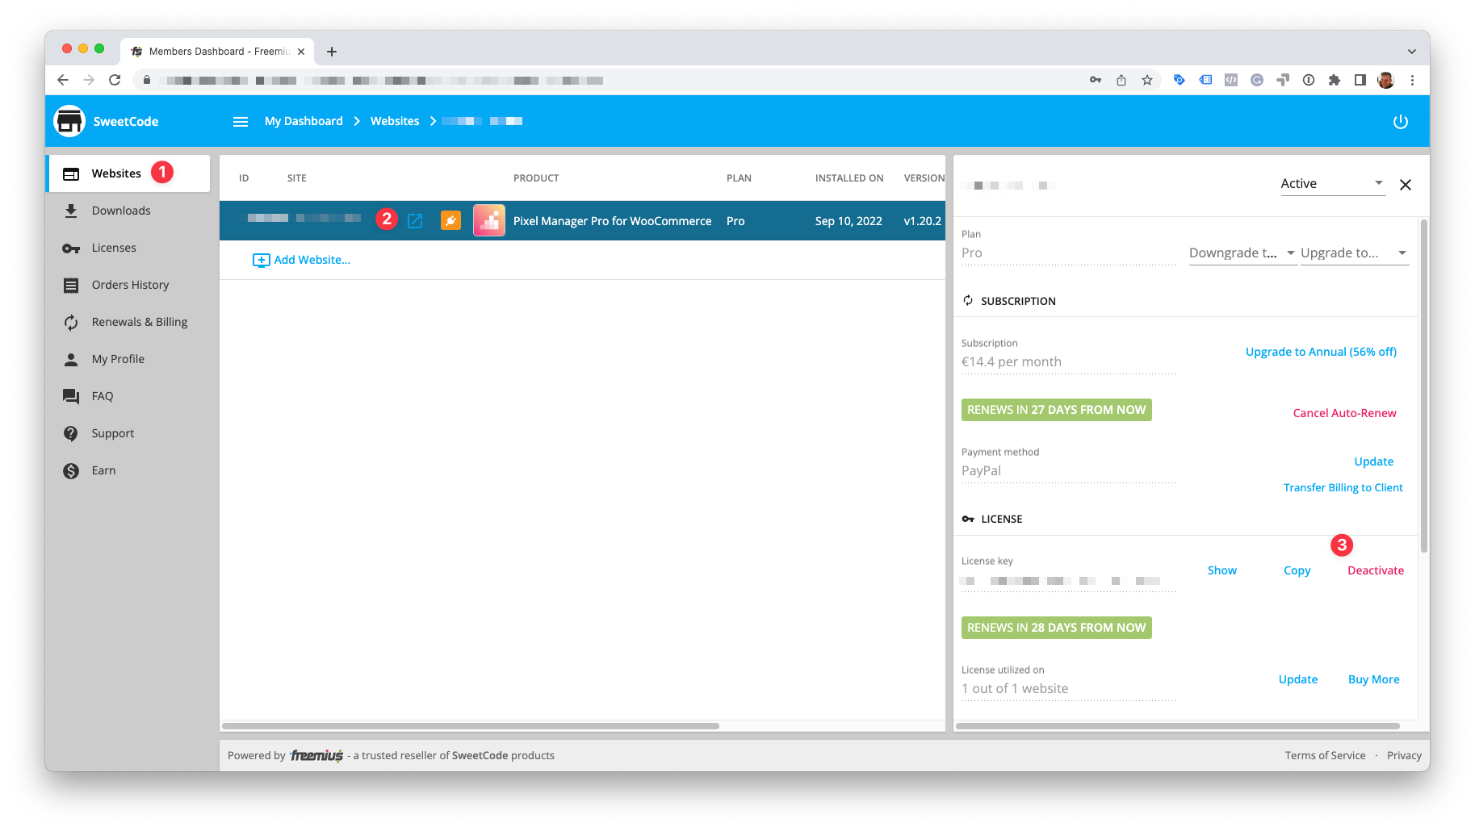Click Upgrade to Annual (56% off)
The height and width of the screenshot is (831, 1475).
(x=1321, y=352)
